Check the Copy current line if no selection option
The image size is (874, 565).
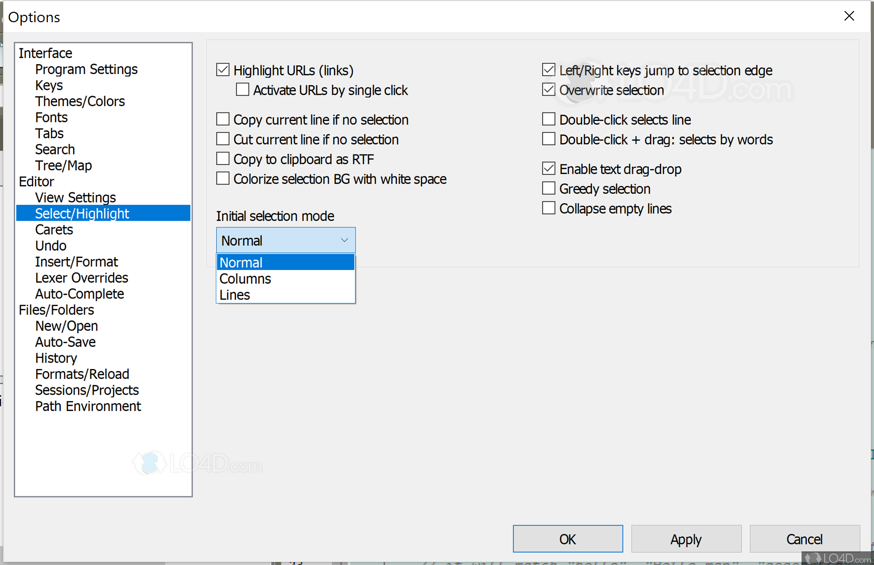click(x=223, y=119)
